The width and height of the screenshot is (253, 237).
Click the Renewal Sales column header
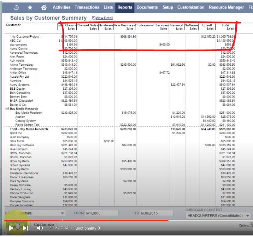(177, 27)
